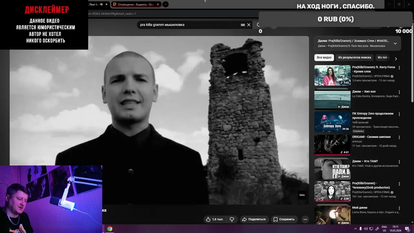Select the Из результатов поиска chip

354,58
